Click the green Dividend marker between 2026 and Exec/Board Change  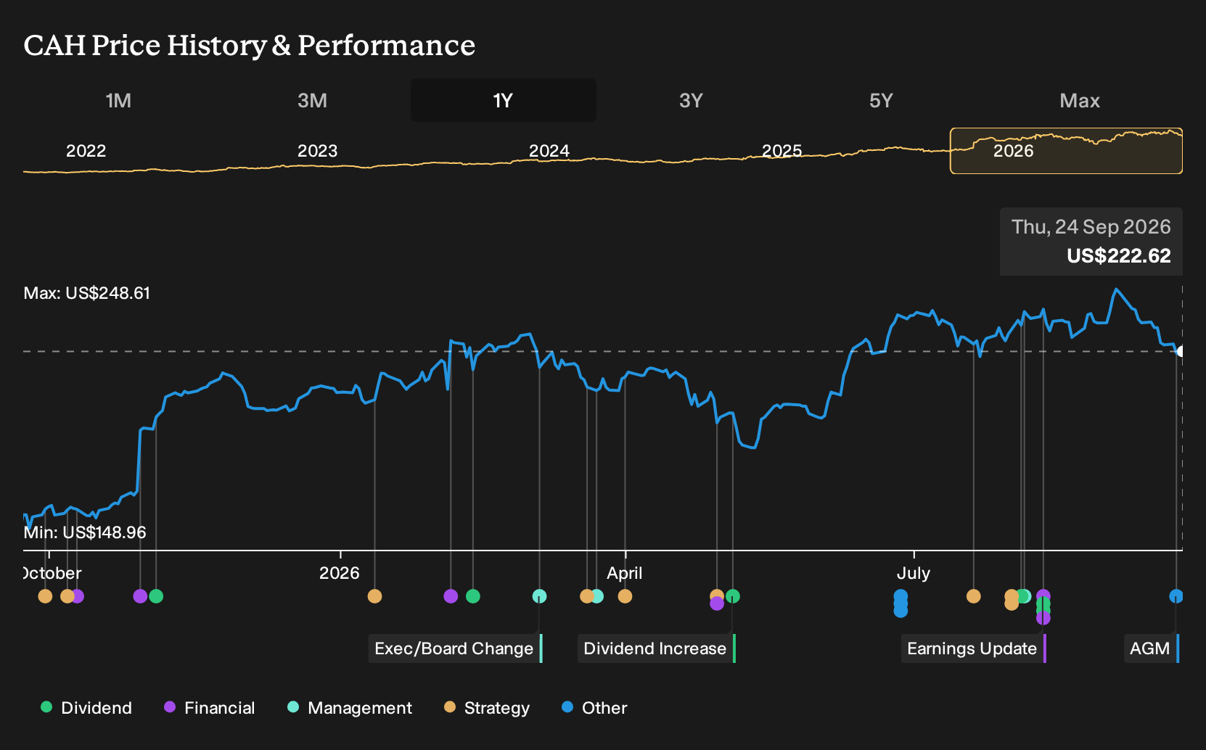coord(473,596)
